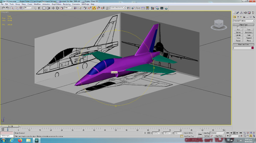Click the Sphere primitive button
This screenshot has width=256, height=143.
click(x=238, y=33)
